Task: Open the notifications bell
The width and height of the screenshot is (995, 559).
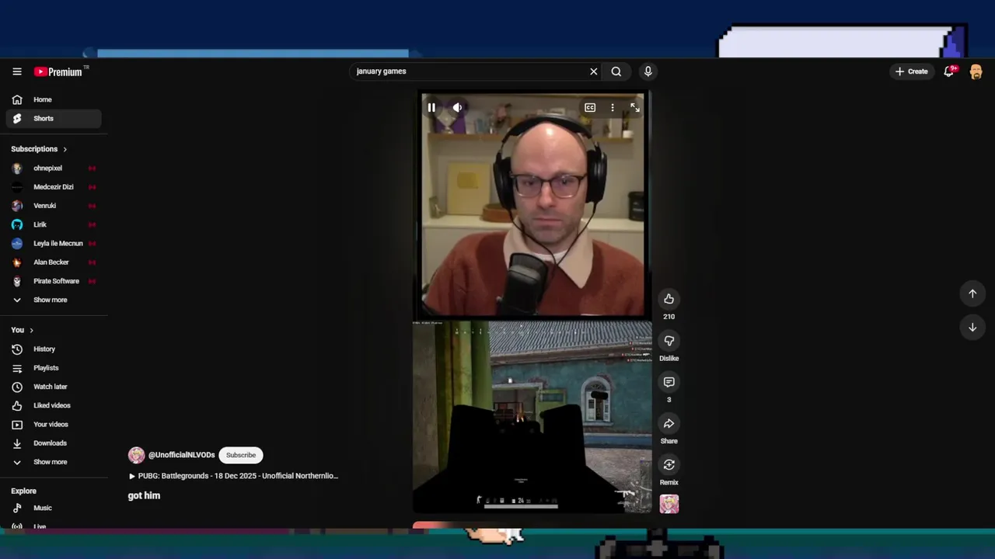Action: click(950, 71)
